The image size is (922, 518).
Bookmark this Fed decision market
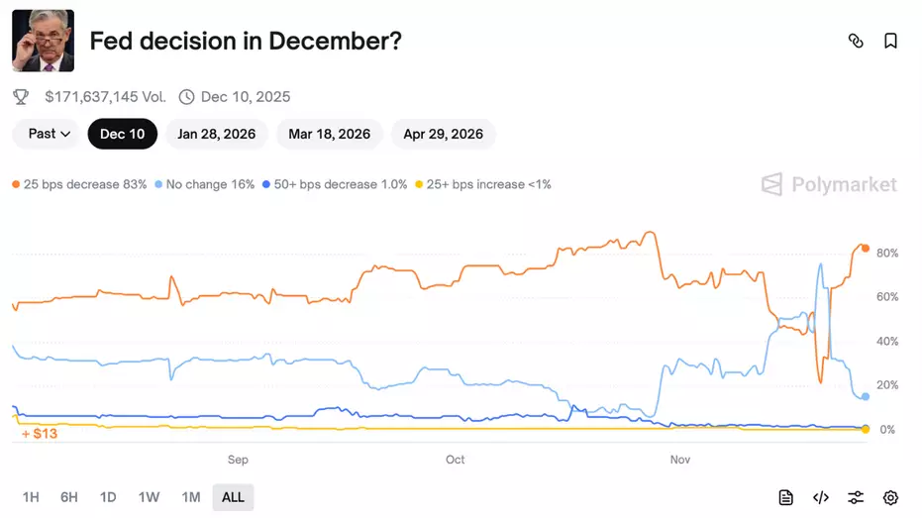(890, 41)
